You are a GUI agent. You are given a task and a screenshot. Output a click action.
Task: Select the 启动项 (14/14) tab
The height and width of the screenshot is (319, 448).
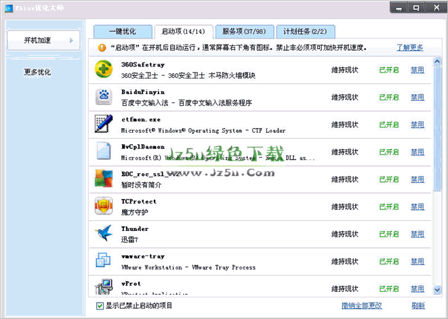[x=184, y=31]
